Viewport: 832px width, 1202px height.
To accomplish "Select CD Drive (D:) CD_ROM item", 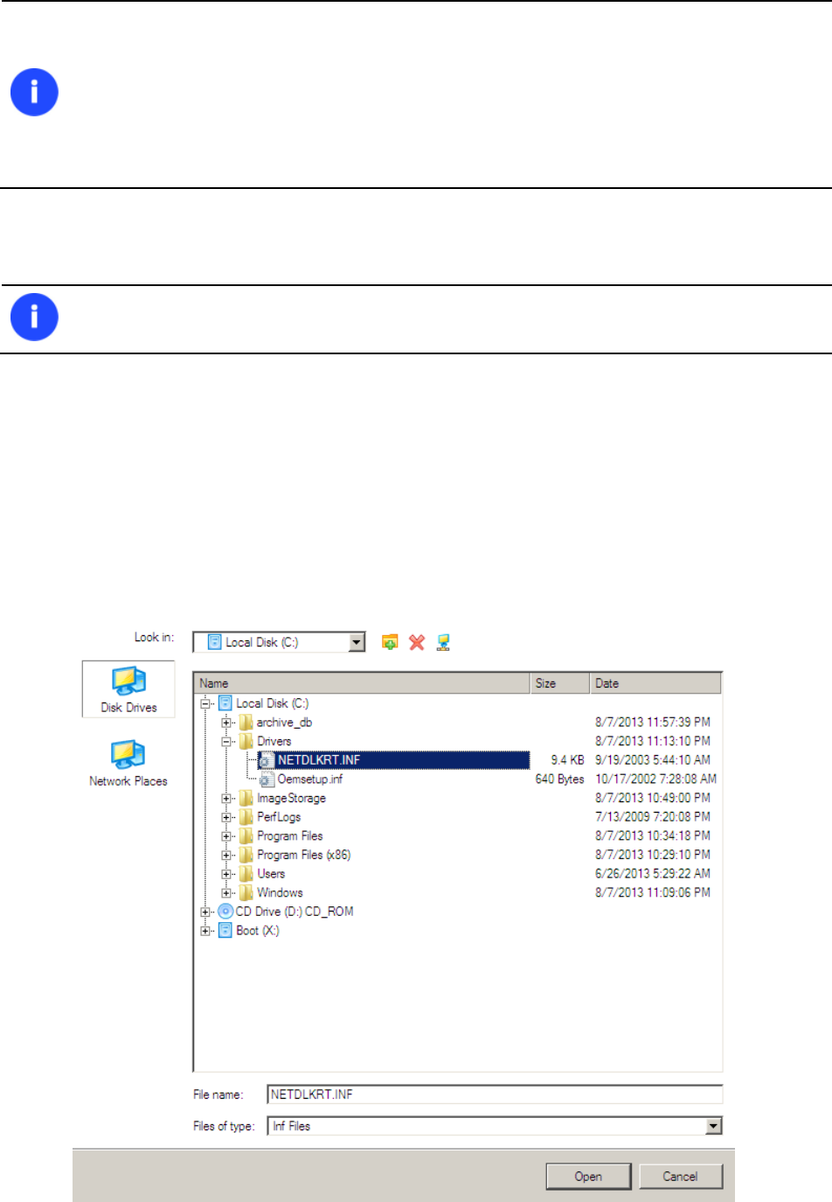I will point(295,912).
